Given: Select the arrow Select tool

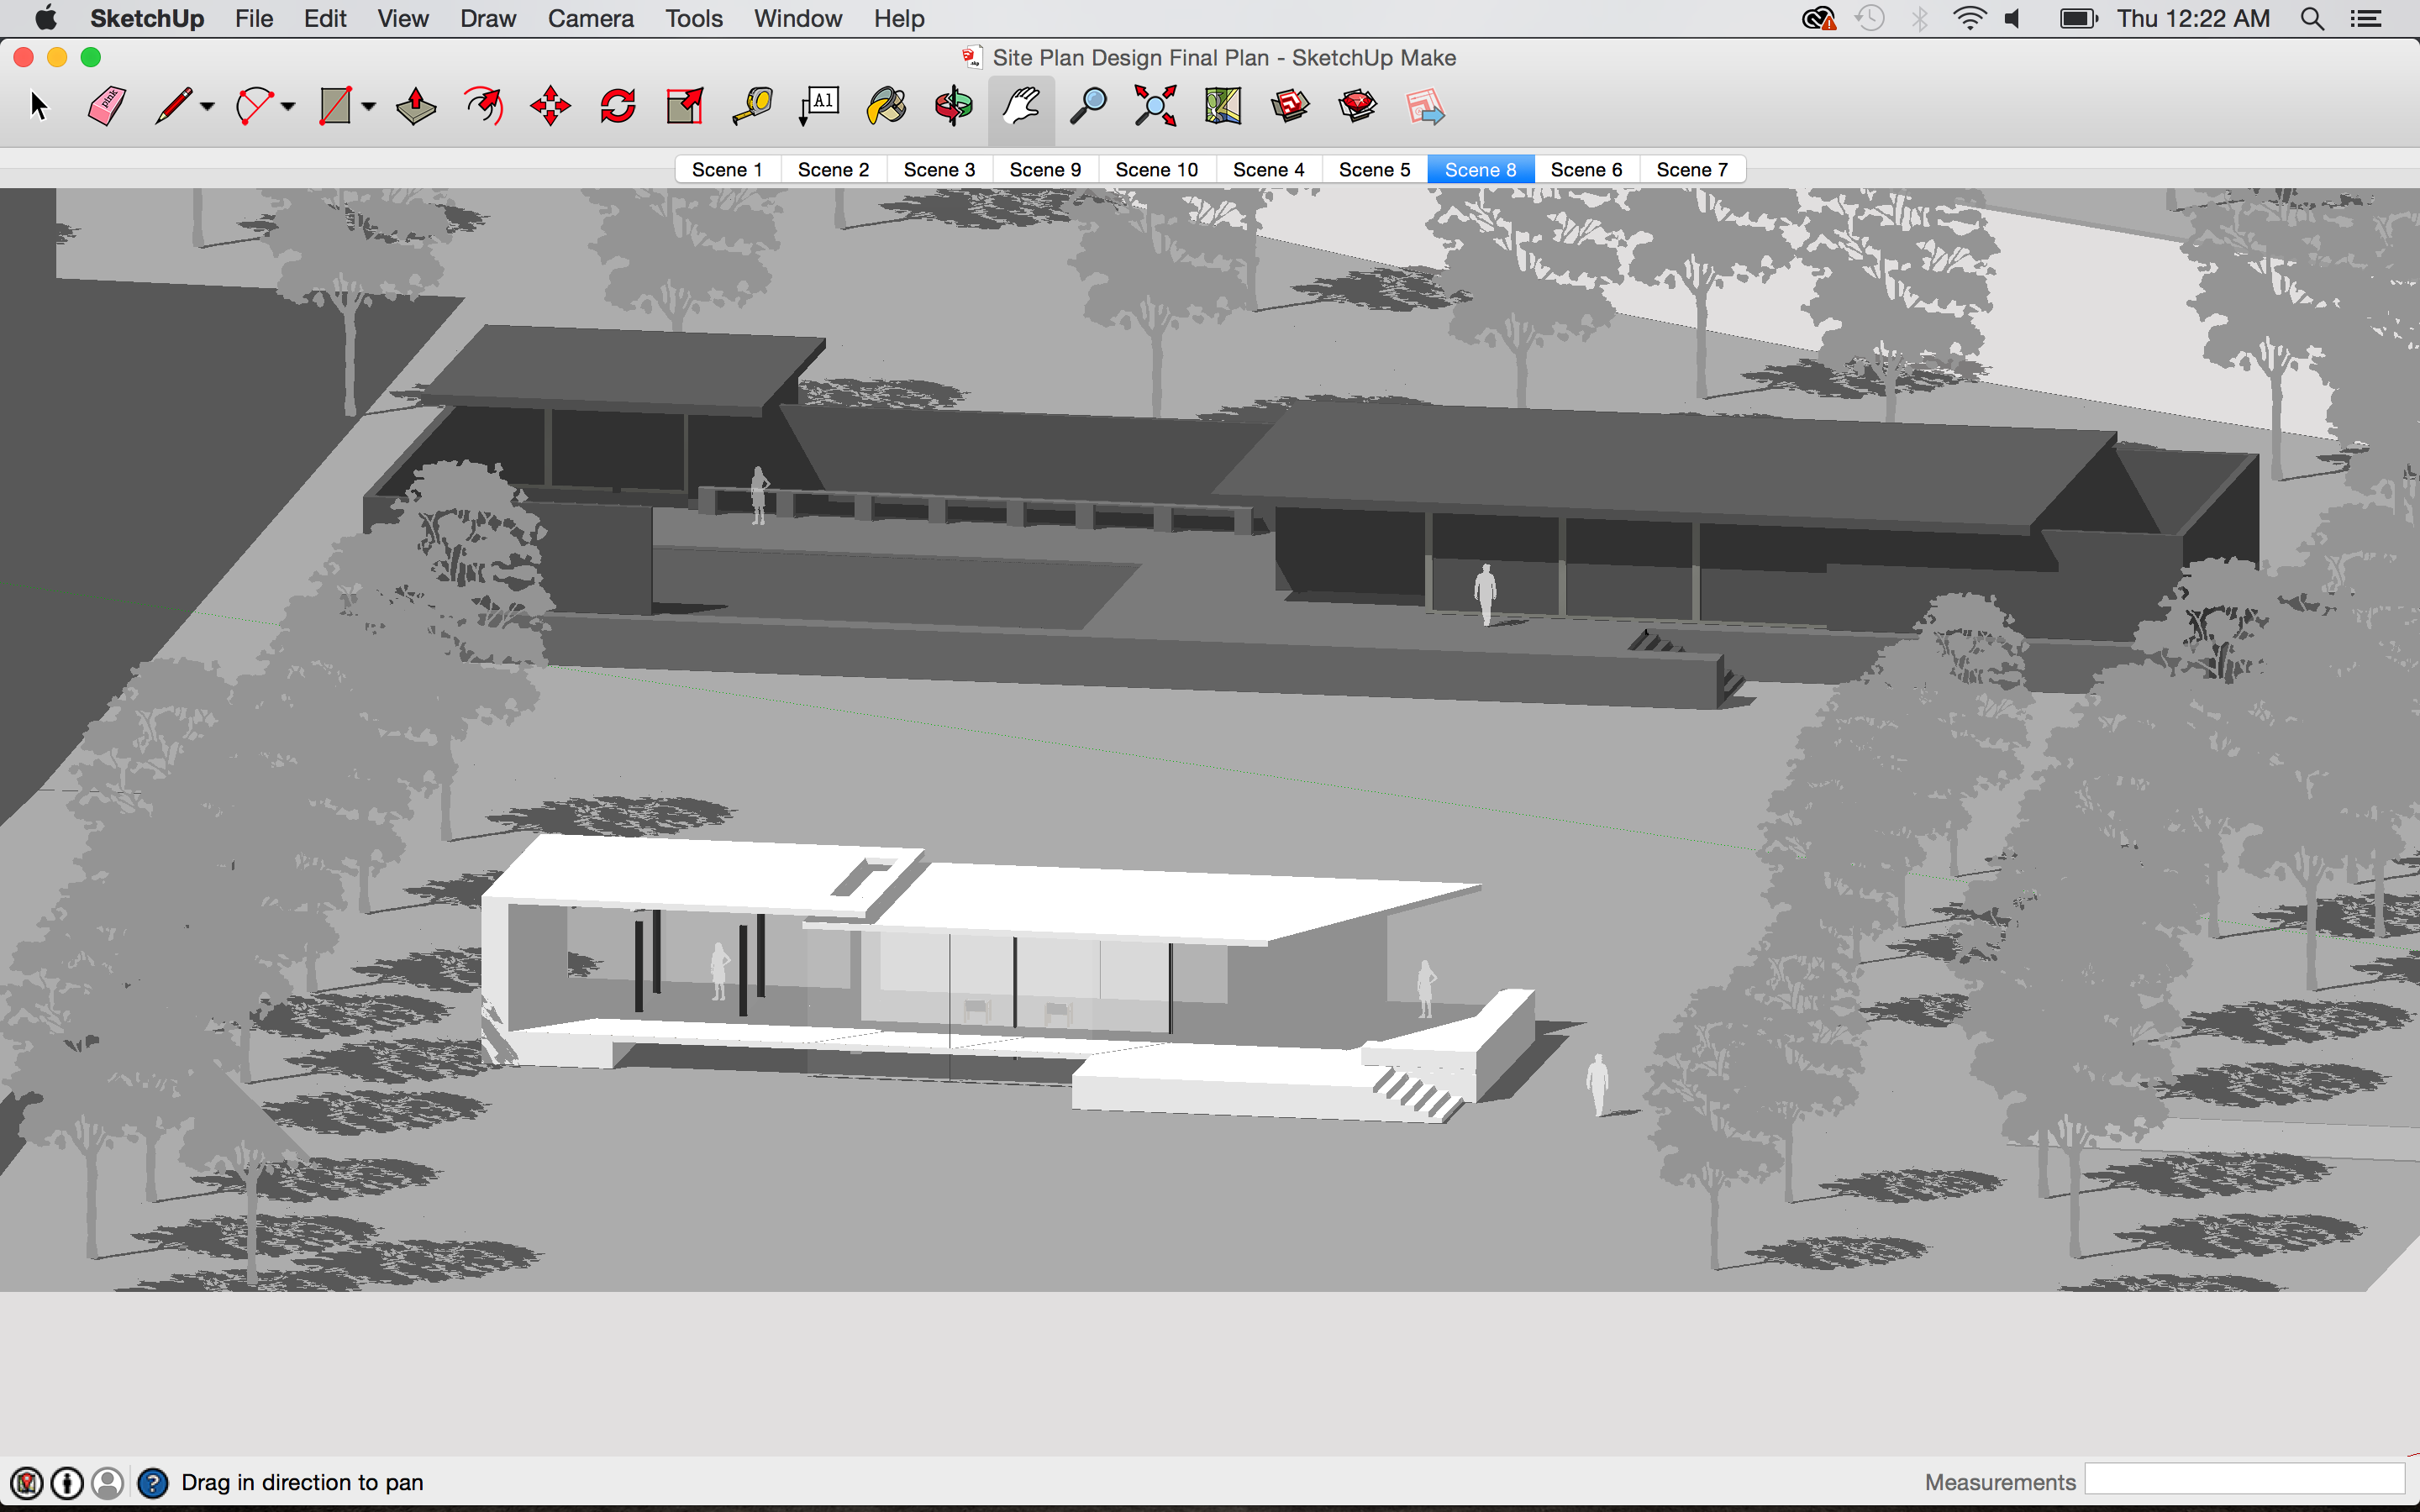Looking at the screenshot, I should [38, 106].
